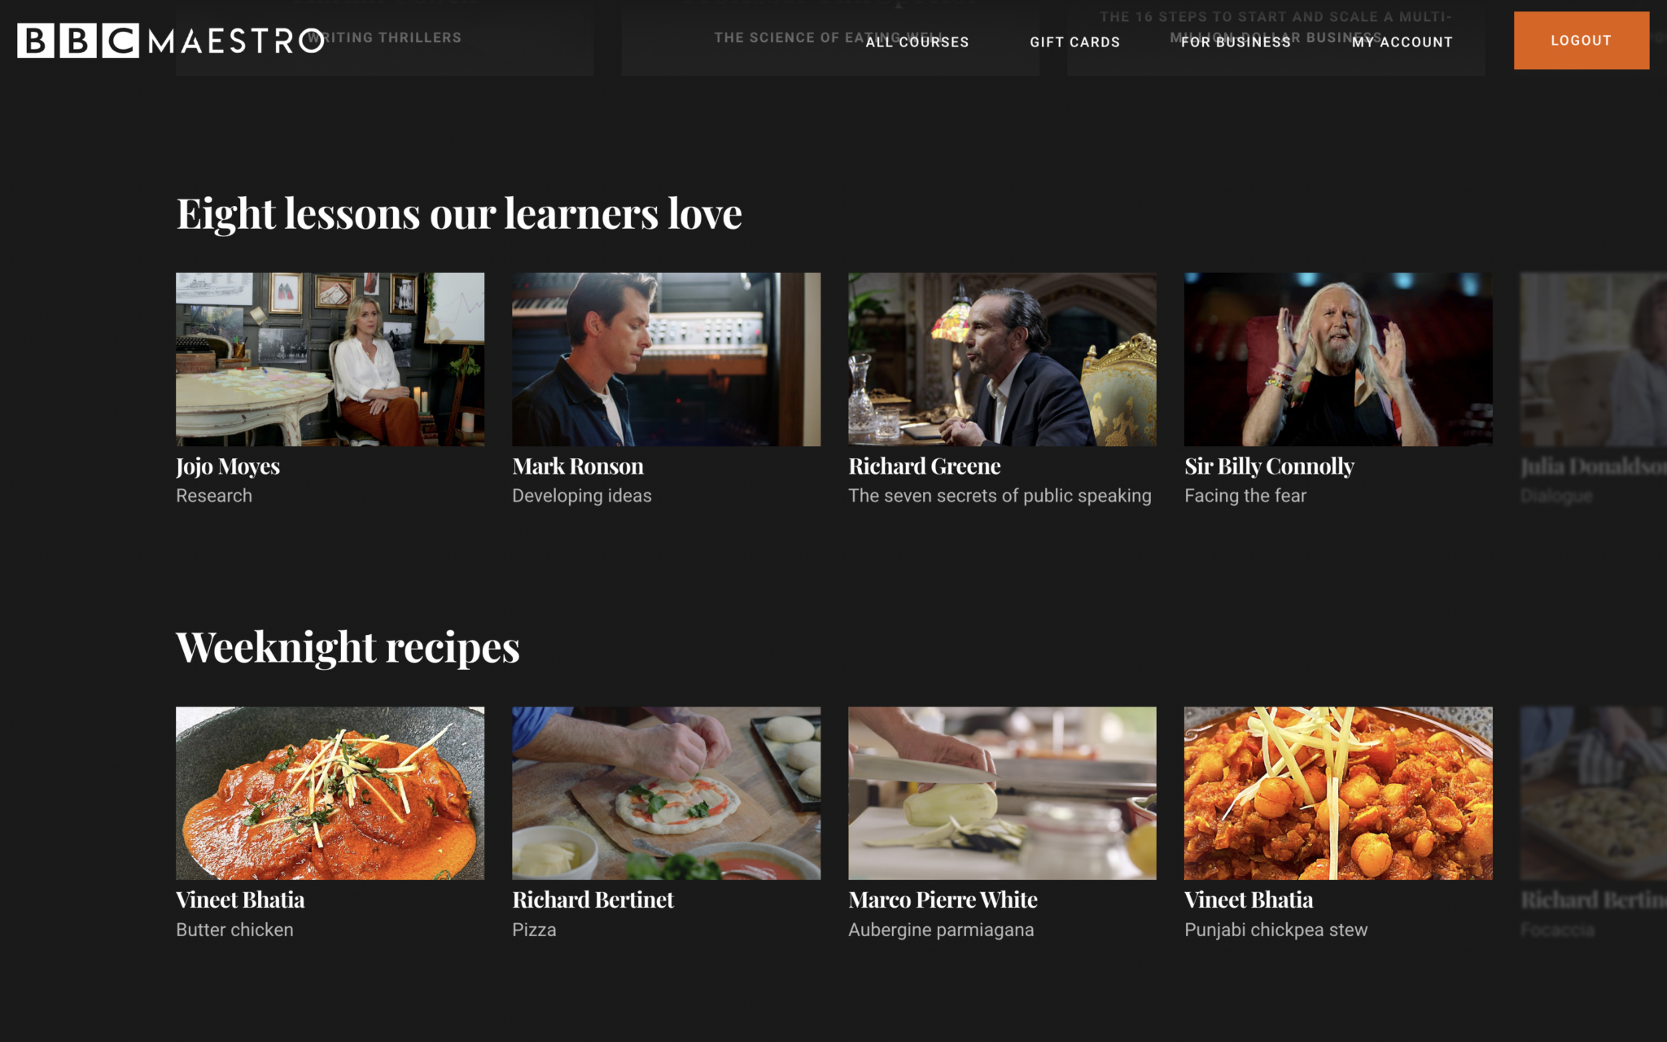The height and width of the screenshot is (1042, 1667).
Task: Open Sir Billy Connolly lesson thumbnail
Action: pos(1338,359)
